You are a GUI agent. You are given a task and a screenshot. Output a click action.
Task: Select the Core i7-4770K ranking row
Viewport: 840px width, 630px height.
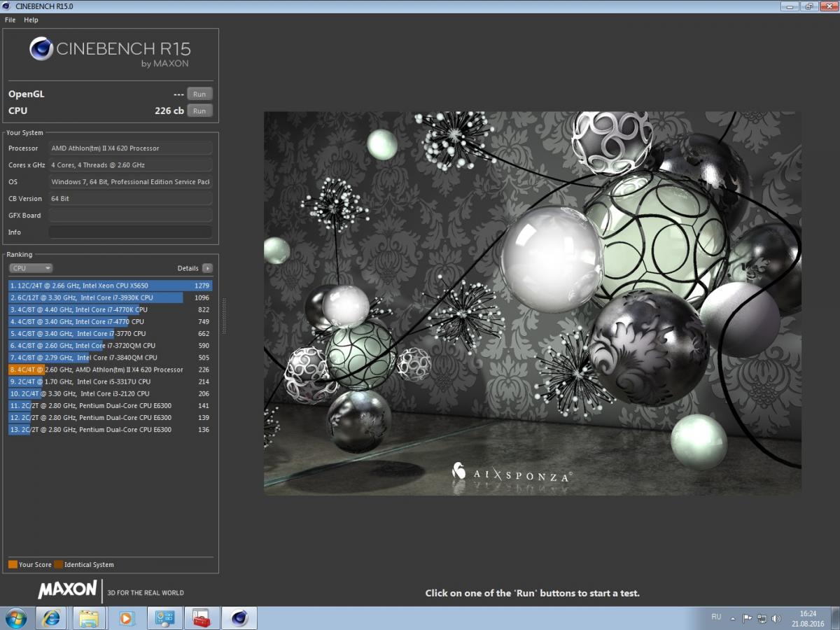click(x=111, y=309)
